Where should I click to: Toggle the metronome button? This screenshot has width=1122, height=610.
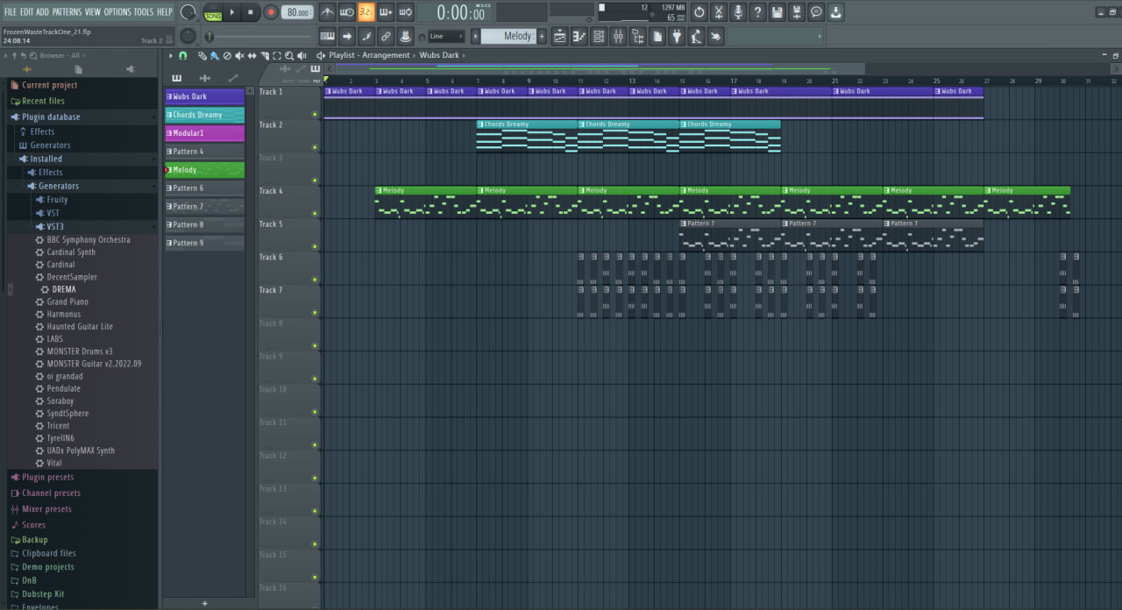328,12
